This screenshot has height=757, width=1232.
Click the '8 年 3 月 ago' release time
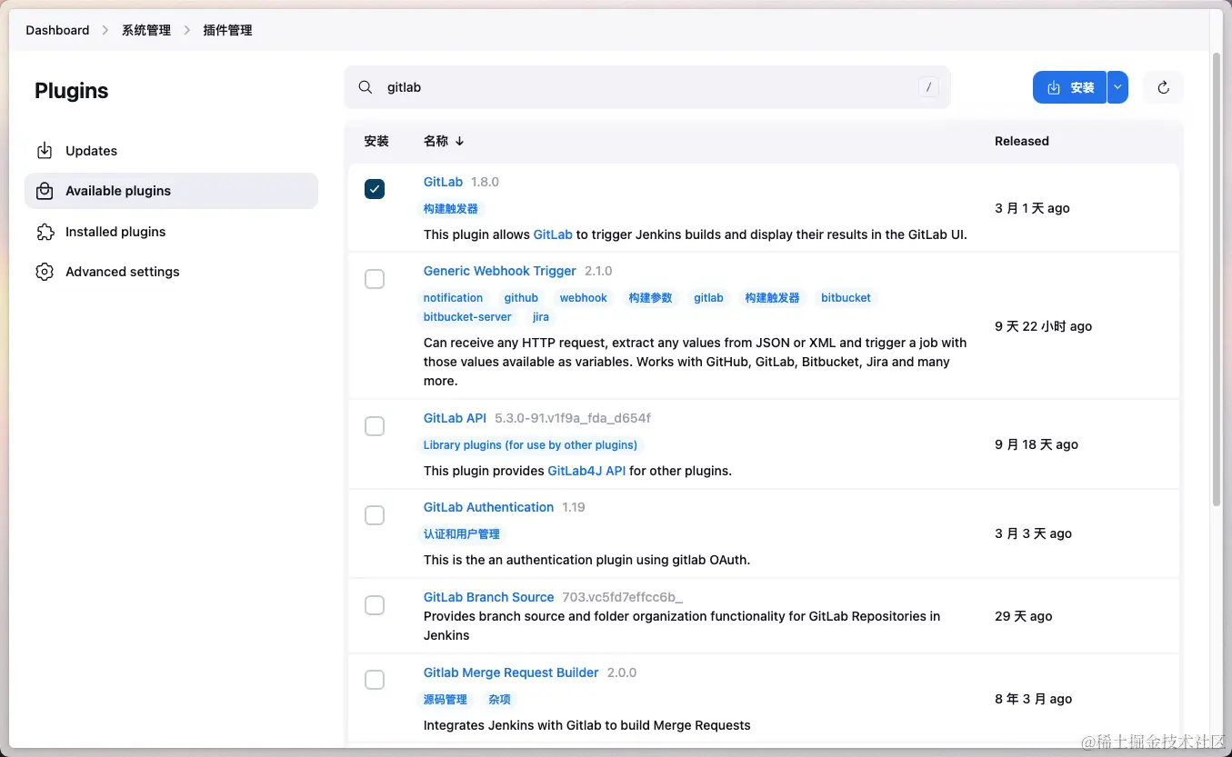click(1033, 699)
